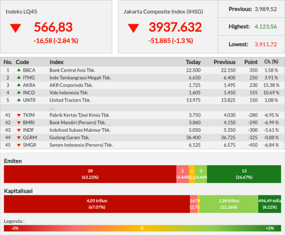Screen dimensions: 285x235
Task: Click the 'Index' column header
Action: [57, 62]
